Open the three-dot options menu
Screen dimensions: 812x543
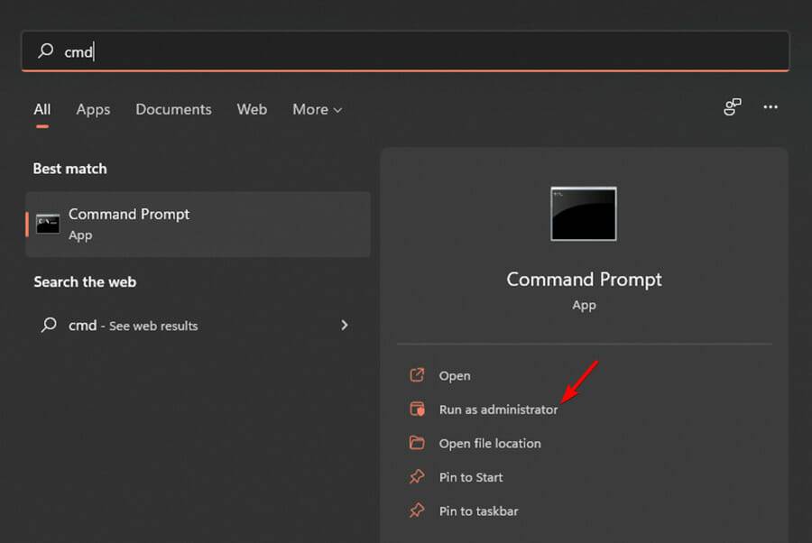(770, 107)
